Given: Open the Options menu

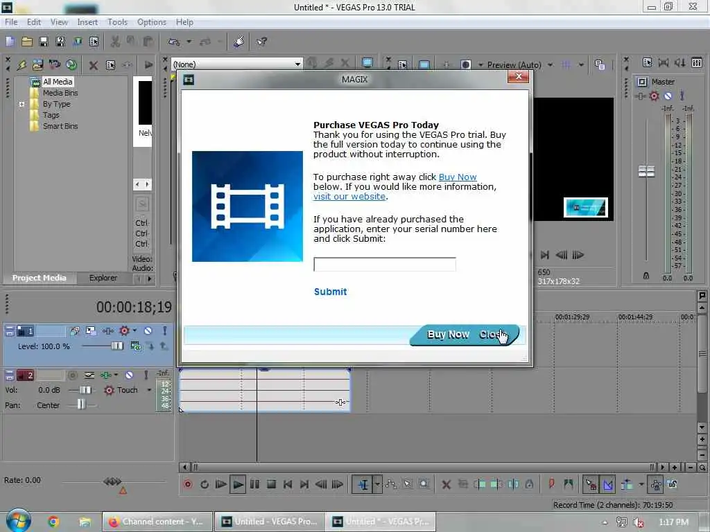Looking at the screenshot, I should click(x=152, y=21).
